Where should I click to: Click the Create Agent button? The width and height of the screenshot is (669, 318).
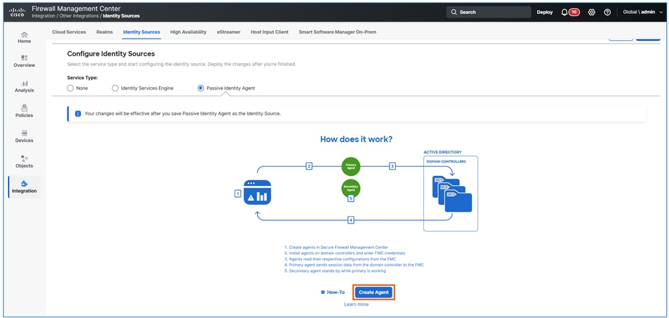point(373,293)
